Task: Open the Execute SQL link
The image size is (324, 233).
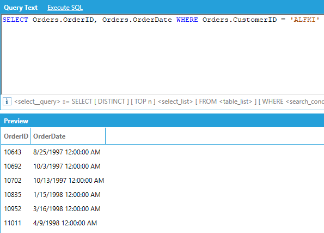Action: [x=65, y=8]
